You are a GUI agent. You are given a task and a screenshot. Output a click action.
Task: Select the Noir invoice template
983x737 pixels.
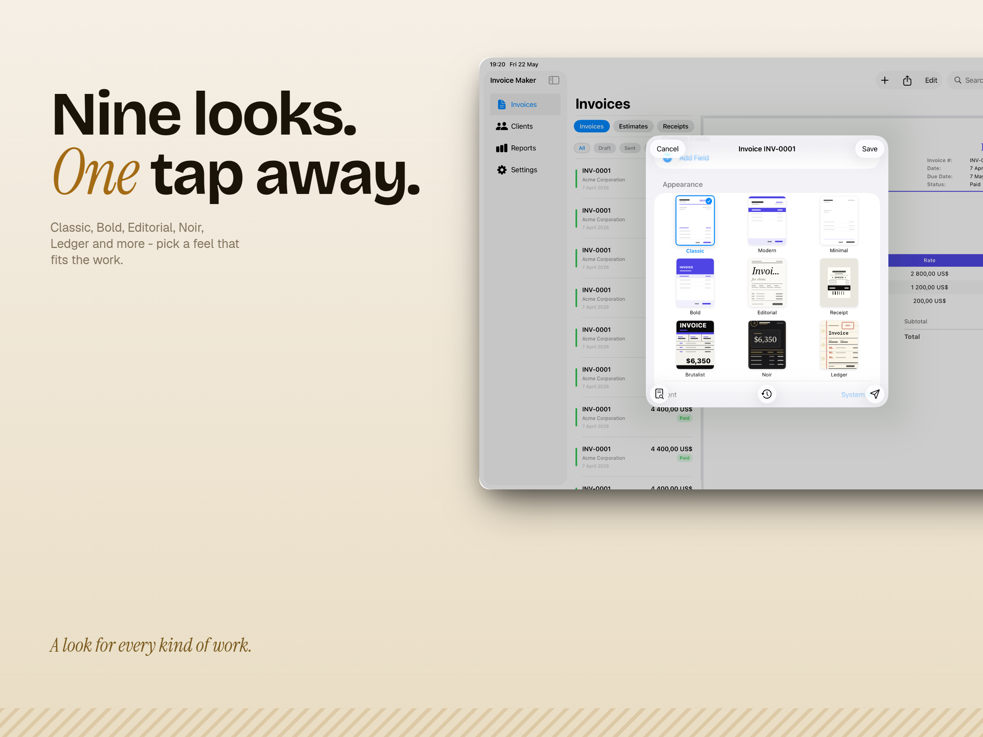click(x=767, y=345)
